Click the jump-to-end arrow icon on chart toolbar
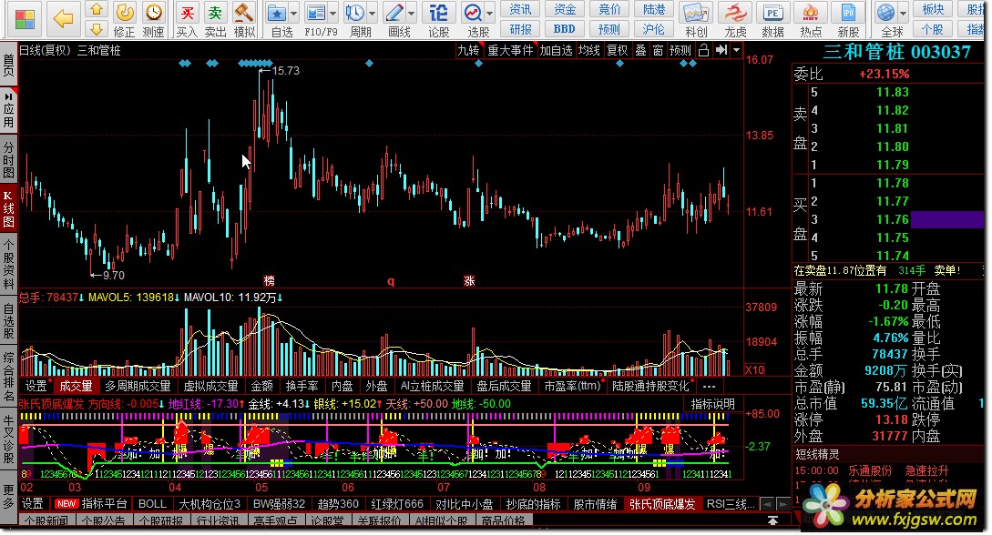 point(721,50)
